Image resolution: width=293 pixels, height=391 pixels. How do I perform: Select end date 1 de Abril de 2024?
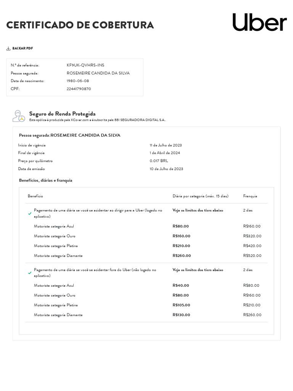(x=165, y=153)
